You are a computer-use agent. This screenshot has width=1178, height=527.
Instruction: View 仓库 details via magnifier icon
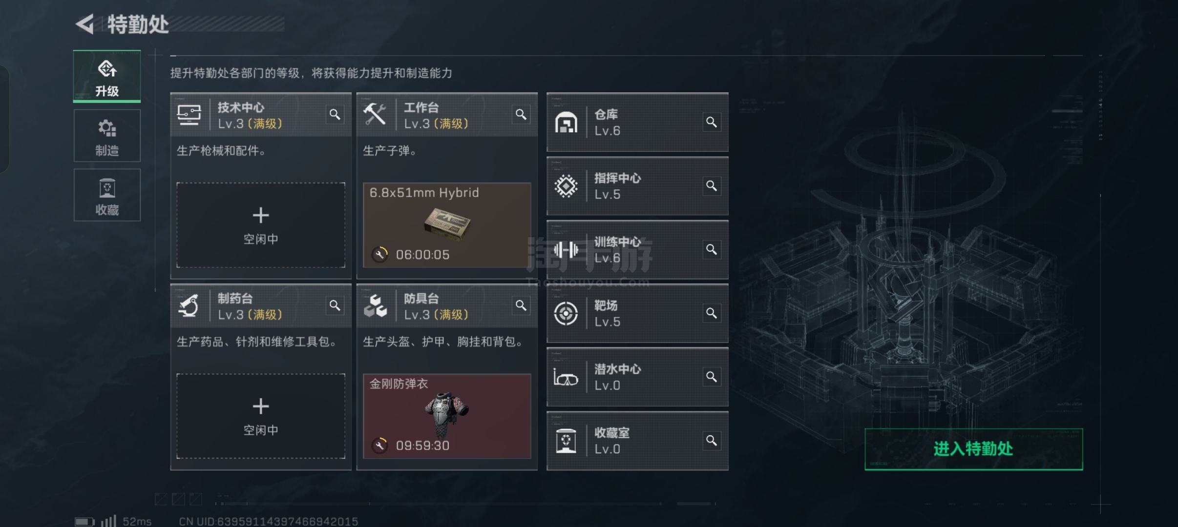pyautogui.click(x=712, y=122)
